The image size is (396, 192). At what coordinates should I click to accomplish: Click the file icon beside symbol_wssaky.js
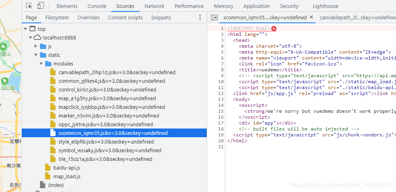pyautogui.click(x=53, y=150)
